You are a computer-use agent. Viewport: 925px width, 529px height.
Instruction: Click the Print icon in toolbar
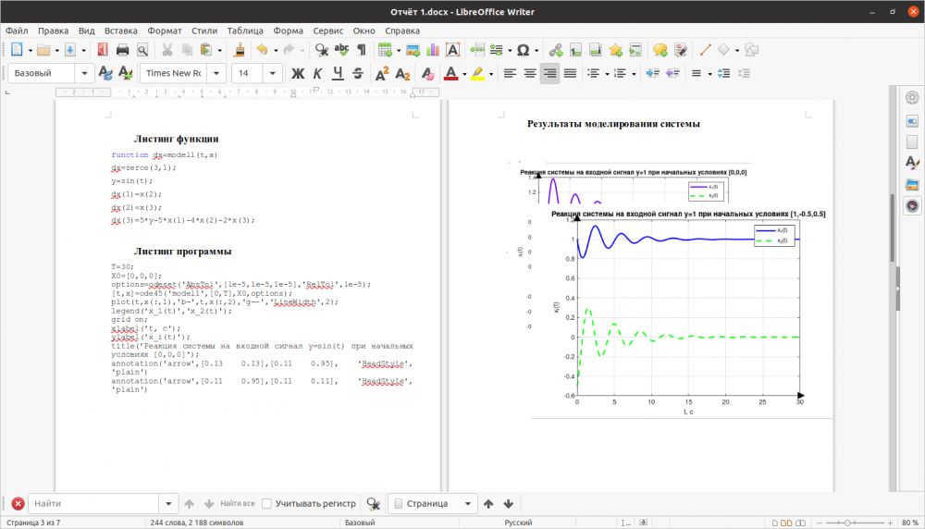(122, 50)
